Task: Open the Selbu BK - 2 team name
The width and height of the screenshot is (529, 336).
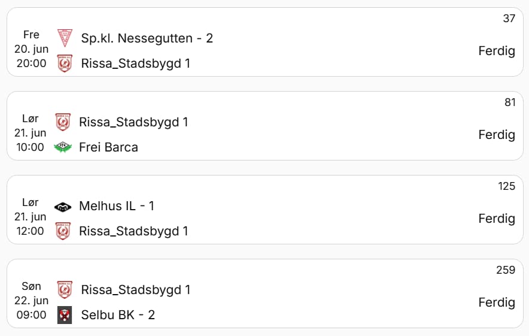Action: [118, 314]
